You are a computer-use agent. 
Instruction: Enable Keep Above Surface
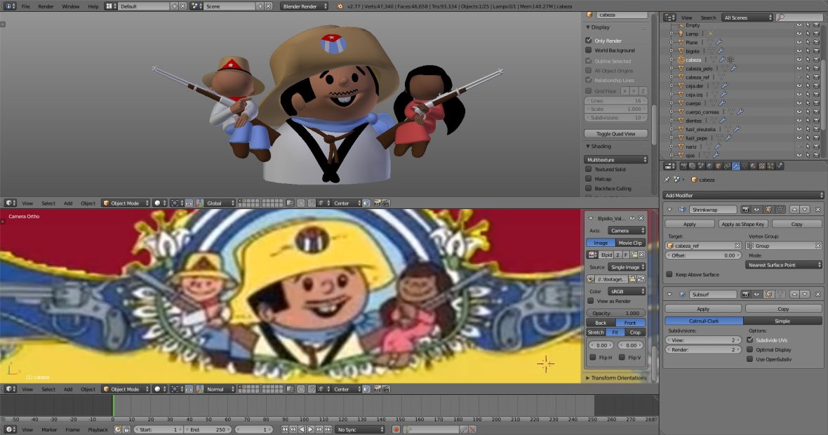pos(669,274)
